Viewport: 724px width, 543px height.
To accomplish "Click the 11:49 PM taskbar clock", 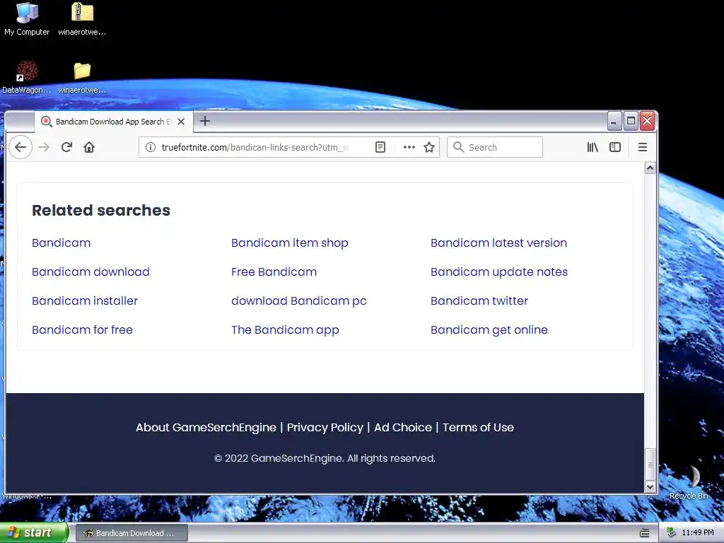I will (x=698, y=533).
